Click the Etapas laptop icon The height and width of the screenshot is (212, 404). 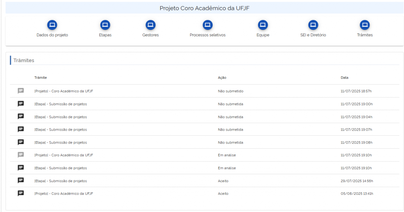pyautogui.click(x=105, y=25)
